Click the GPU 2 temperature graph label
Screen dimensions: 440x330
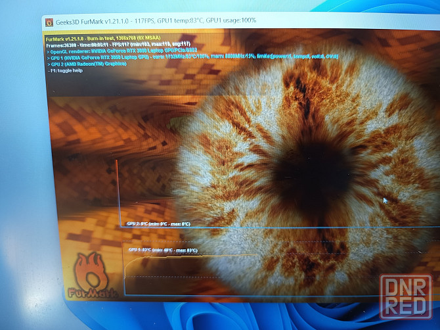[x=158, y=224]
